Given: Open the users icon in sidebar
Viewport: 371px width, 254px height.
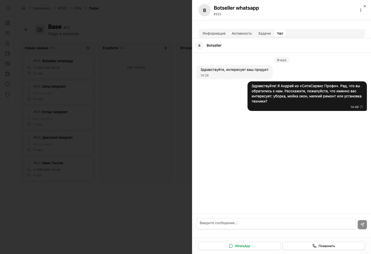Looking at the screenshot, I should (x=8, y=33).
